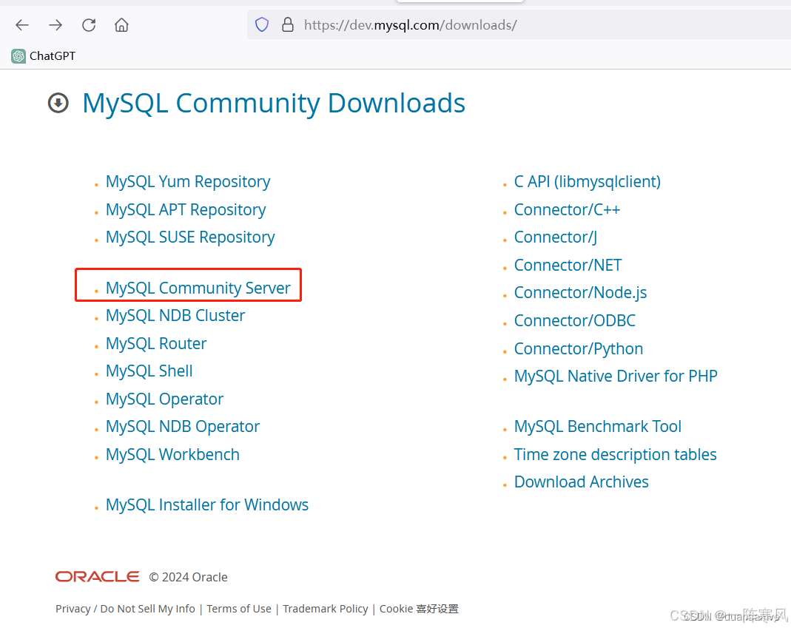Focus the address bar with dev.mysql.com URL
The image size is (791, 628).
[519, 24]
